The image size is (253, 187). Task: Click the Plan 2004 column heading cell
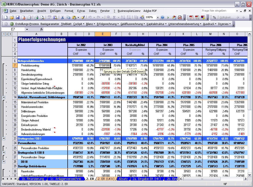pyautogui.click(x=162, y=45)
